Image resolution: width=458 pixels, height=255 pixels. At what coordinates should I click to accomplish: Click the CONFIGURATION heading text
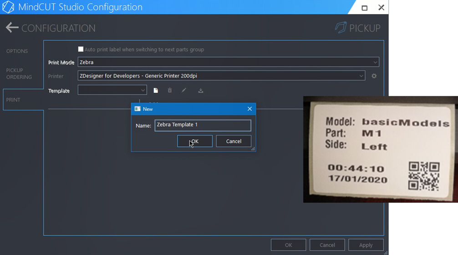point(58,28)
